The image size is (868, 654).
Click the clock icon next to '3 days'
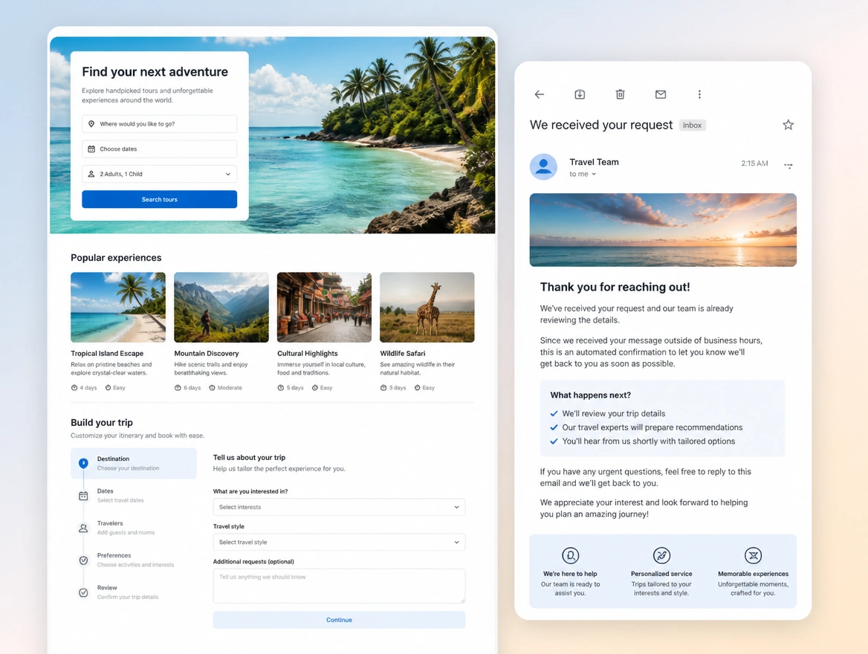(x=383, y=388)
